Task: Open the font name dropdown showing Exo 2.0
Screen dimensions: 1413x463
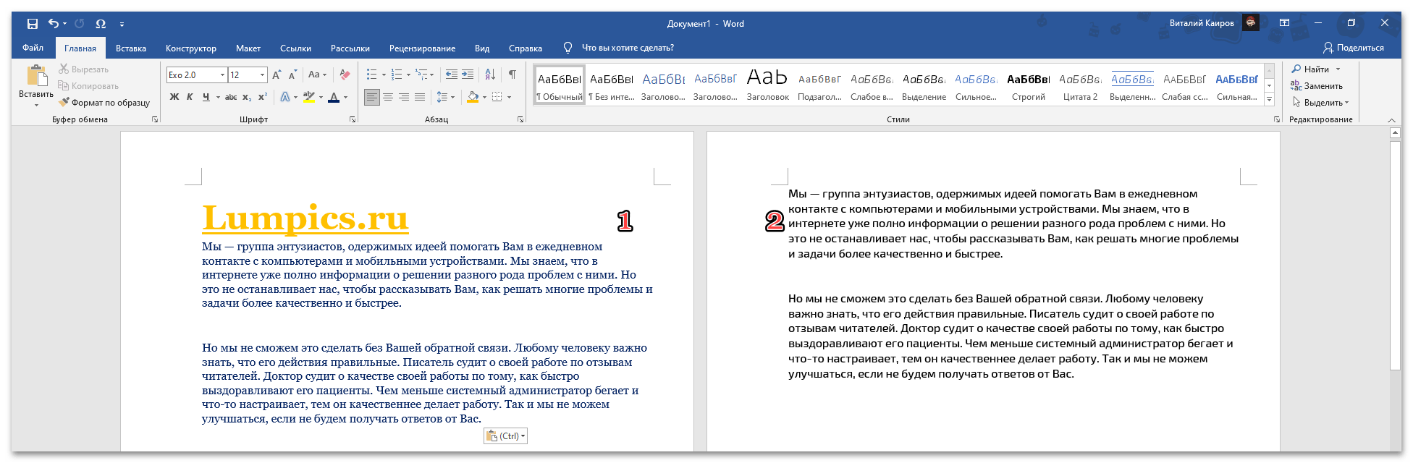Action: click(x=222, y=75)
